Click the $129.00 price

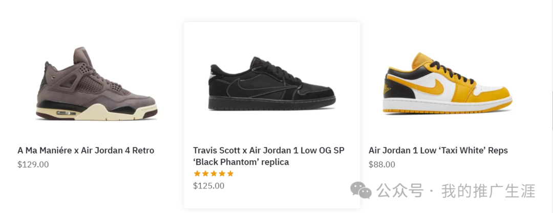click(x=33, y=165)
